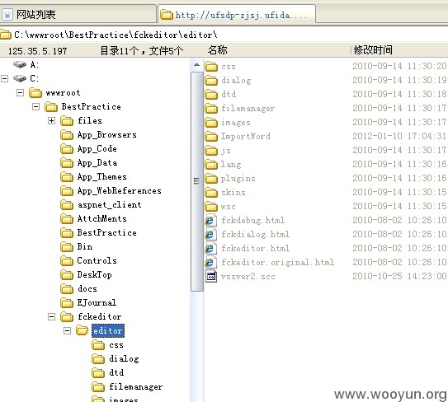Switch to the 网站列表 tab
This screenshot has height=402, width=448.
(78, 14)
